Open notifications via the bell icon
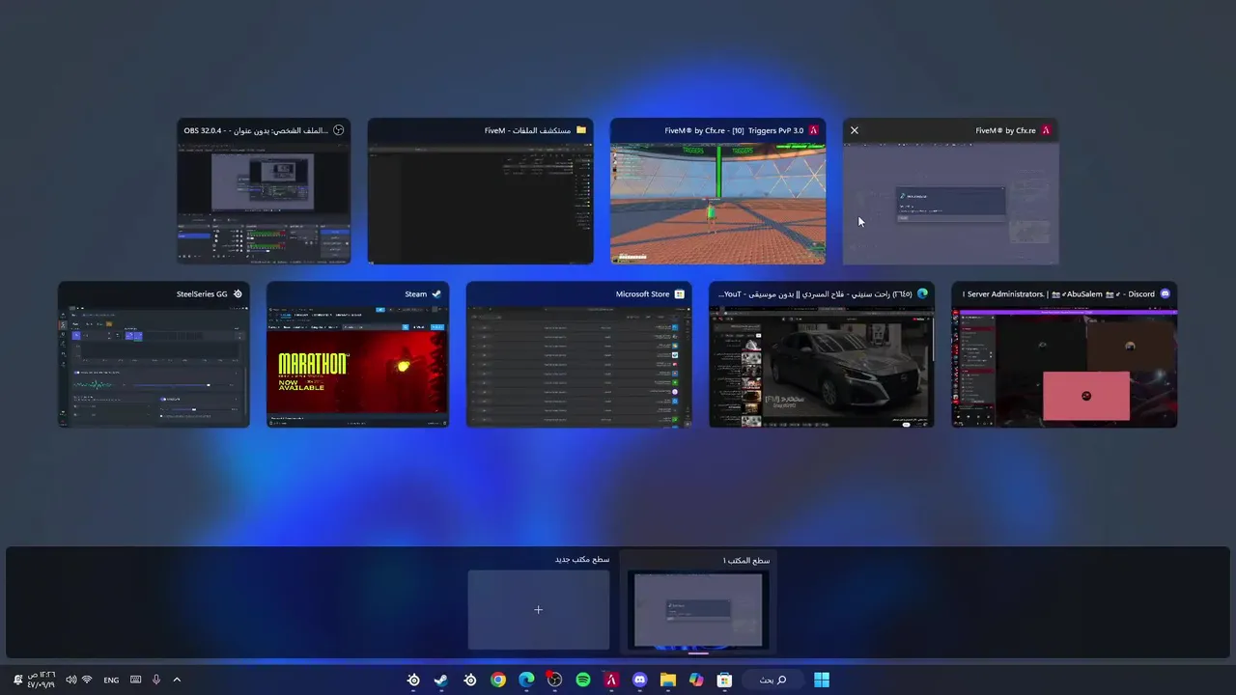The height and width of the screenshot is (695, 1236). coord(18,680)
